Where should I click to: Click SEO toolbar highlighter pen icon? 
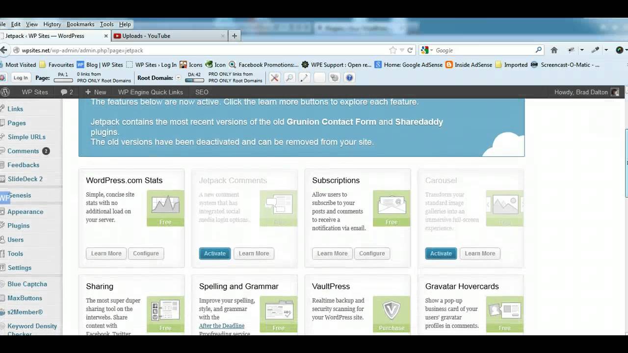pyautogui.click(x=304, y=77)
